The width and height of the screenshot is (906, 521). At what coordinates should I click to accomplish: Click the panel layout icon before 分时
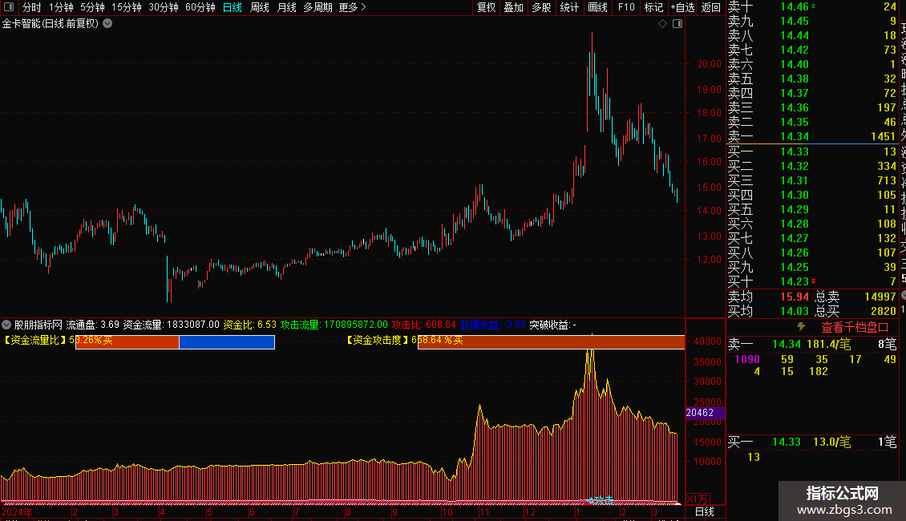(x=9, y=7)
